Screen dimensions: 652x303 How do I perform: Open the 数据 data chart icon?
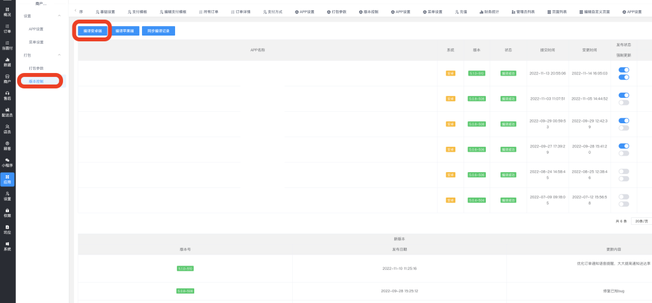click(x=7, y=62)
